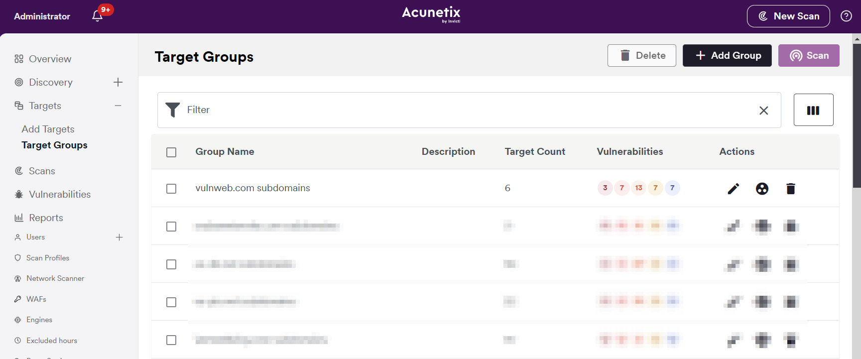The width and height of the screenshot is (861, 359).
Task: Start a New Scan from header
Action: point(788,16)
